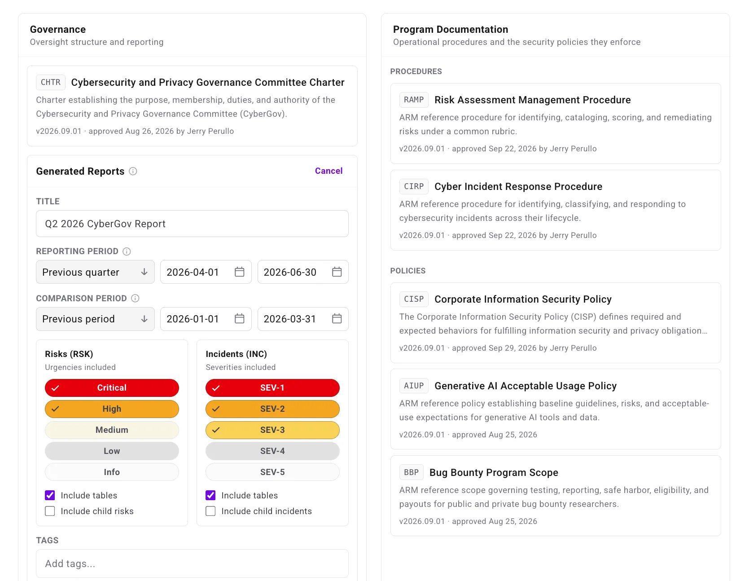736x581 pixels.
Task: Select the SEV-4 severity chip
Action: click(272, 451)
